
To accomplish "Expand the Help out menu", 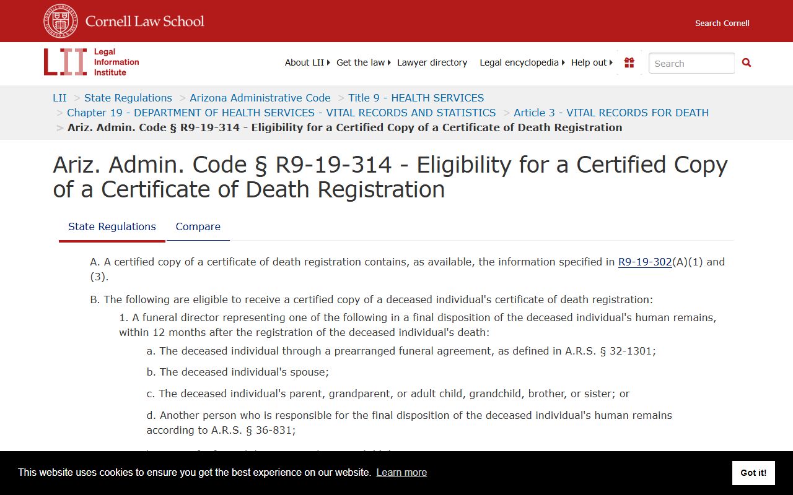I will 592,62.
